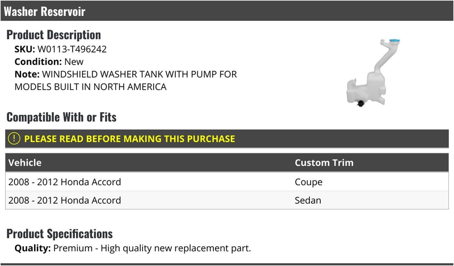Click the Vehicle column header
The width and height of the screenshot is (454, 266).
point(25,162)
